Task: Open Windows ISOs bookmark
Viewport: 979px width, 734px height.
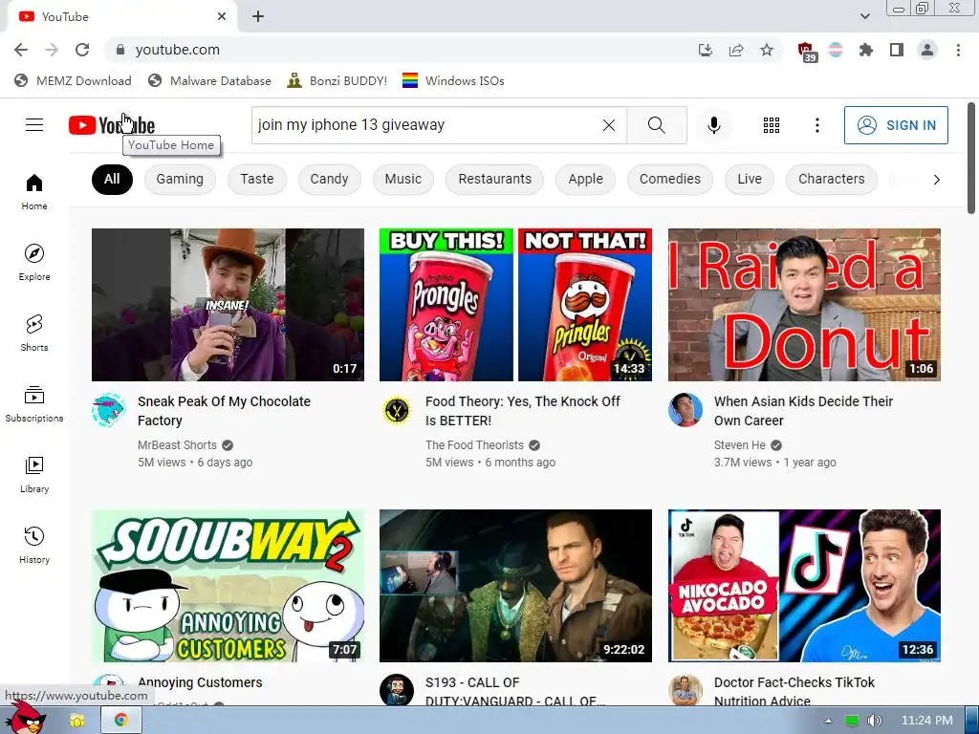Action: coord(453,80)
